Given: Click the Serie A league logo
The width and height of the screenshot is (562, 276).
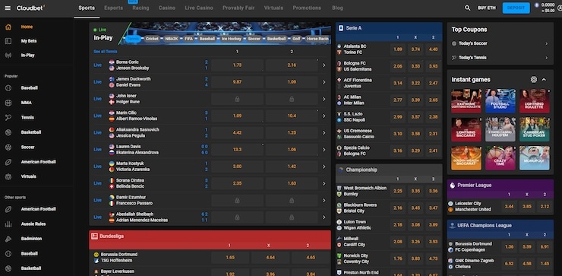Looking at the screenshot, I should [340, 27].
